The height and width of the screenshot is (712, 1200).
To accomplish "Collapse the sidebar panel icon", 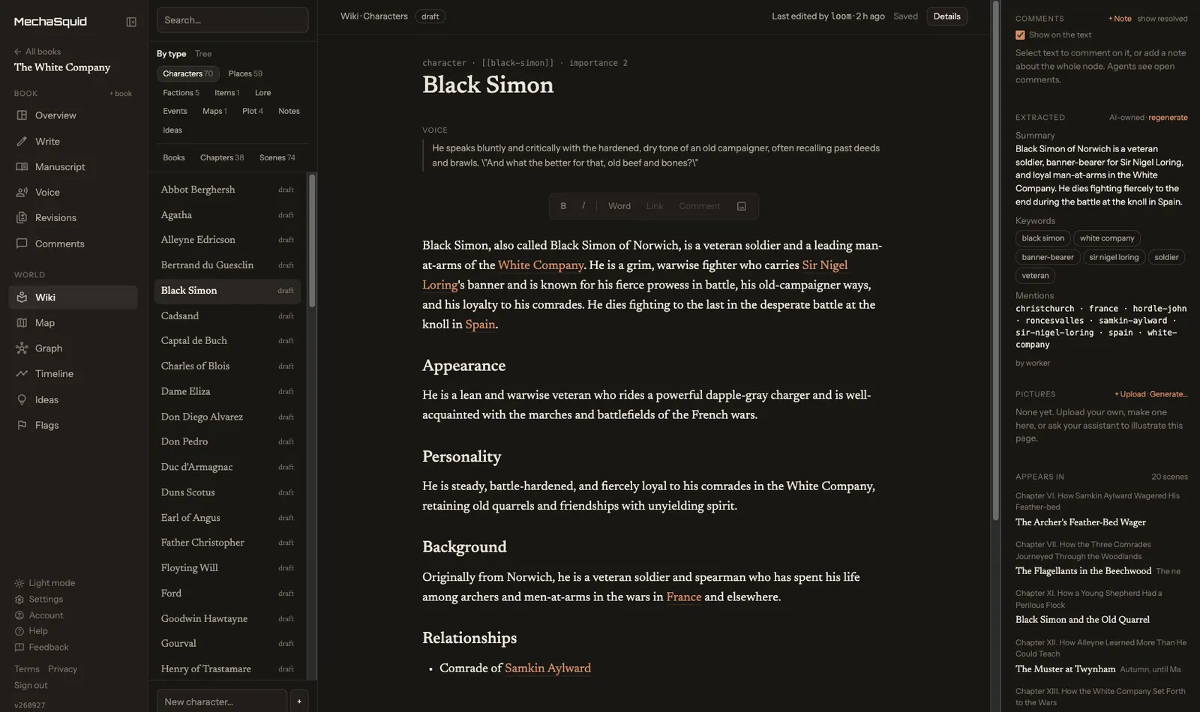I will [131, 22].
